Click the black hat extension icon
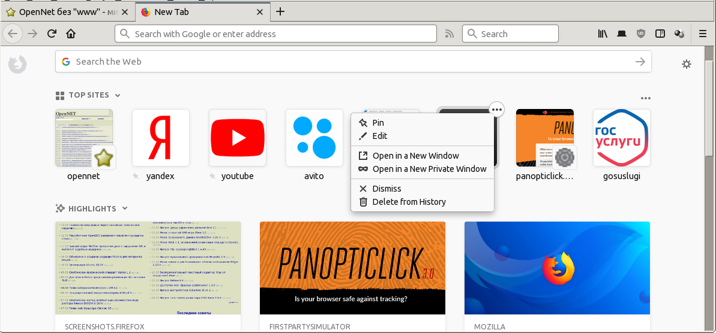Viewport: 716px width, 333px height. coord(622,34)
